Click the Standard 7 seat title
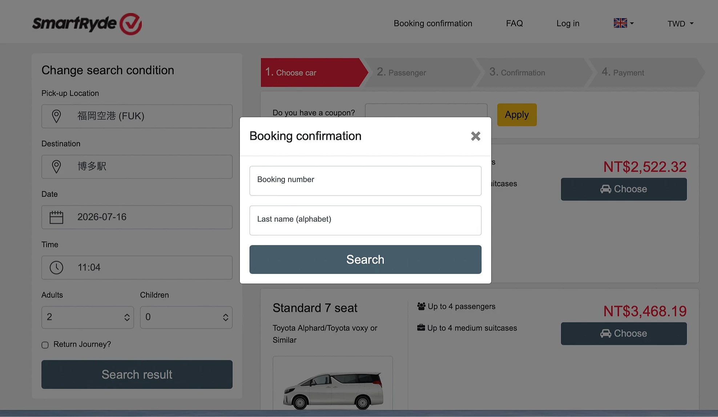This screenshot has width=718, height=417. coord(315,308)
